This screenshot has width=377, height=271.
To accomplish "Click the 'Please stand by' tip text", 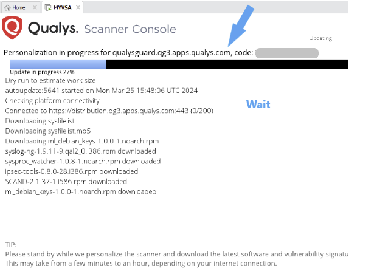I will pos(176,254).
